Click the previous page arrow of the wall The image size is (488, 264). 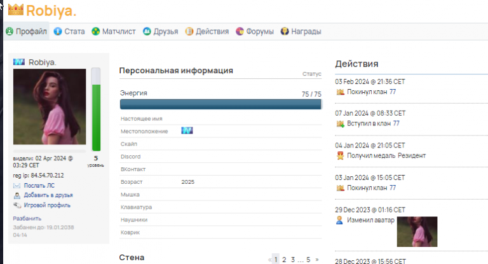pyautogui.click(x=269, y=260)
